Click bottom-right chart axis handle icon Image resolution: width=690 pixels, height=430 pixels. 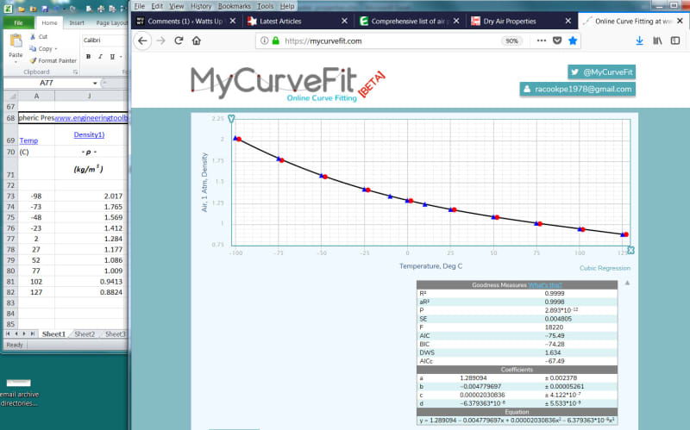[x=630, y=250]
